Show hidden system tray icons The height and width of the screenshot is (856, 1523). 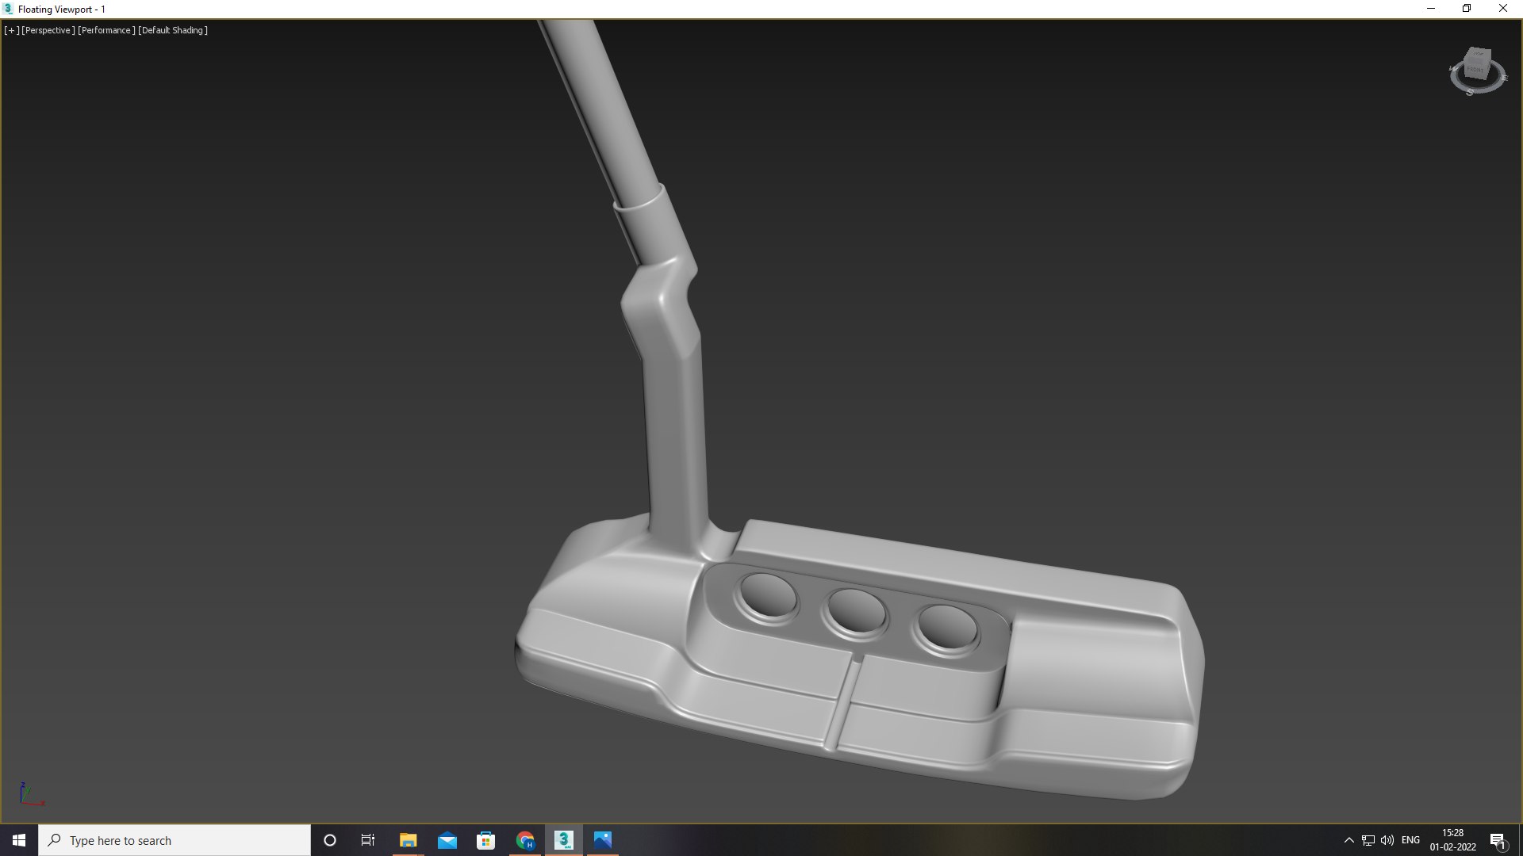click(1348, 840)
